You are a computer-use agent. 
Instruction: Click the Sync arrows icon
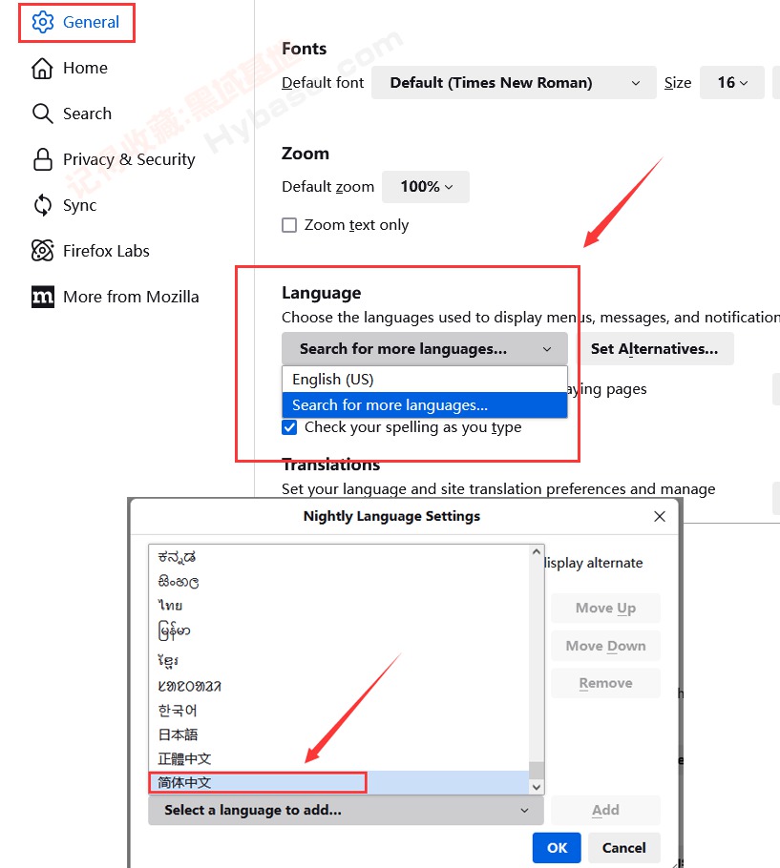click(43, 205)
